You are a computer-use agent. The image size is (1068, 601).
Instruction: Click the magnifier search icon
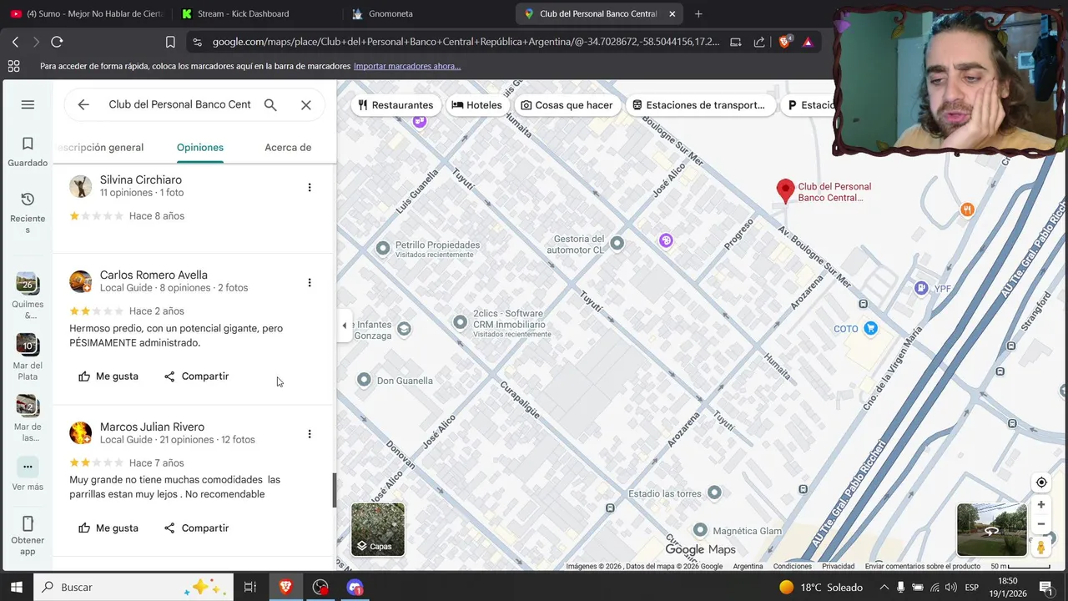point(270,104)
